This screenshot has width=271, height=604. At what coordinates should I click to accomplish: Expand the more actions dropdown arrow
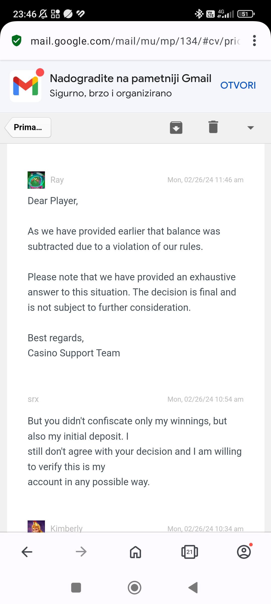pyautogui.click(x=250, y=128)
